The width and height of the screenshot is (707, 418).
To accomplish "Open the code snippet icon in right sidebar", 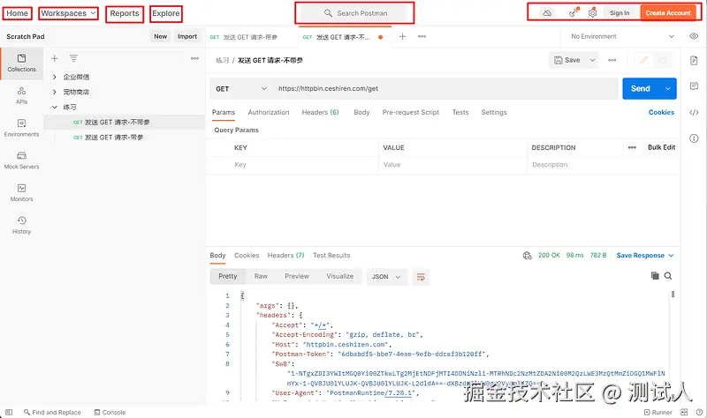I will point(694,113).
